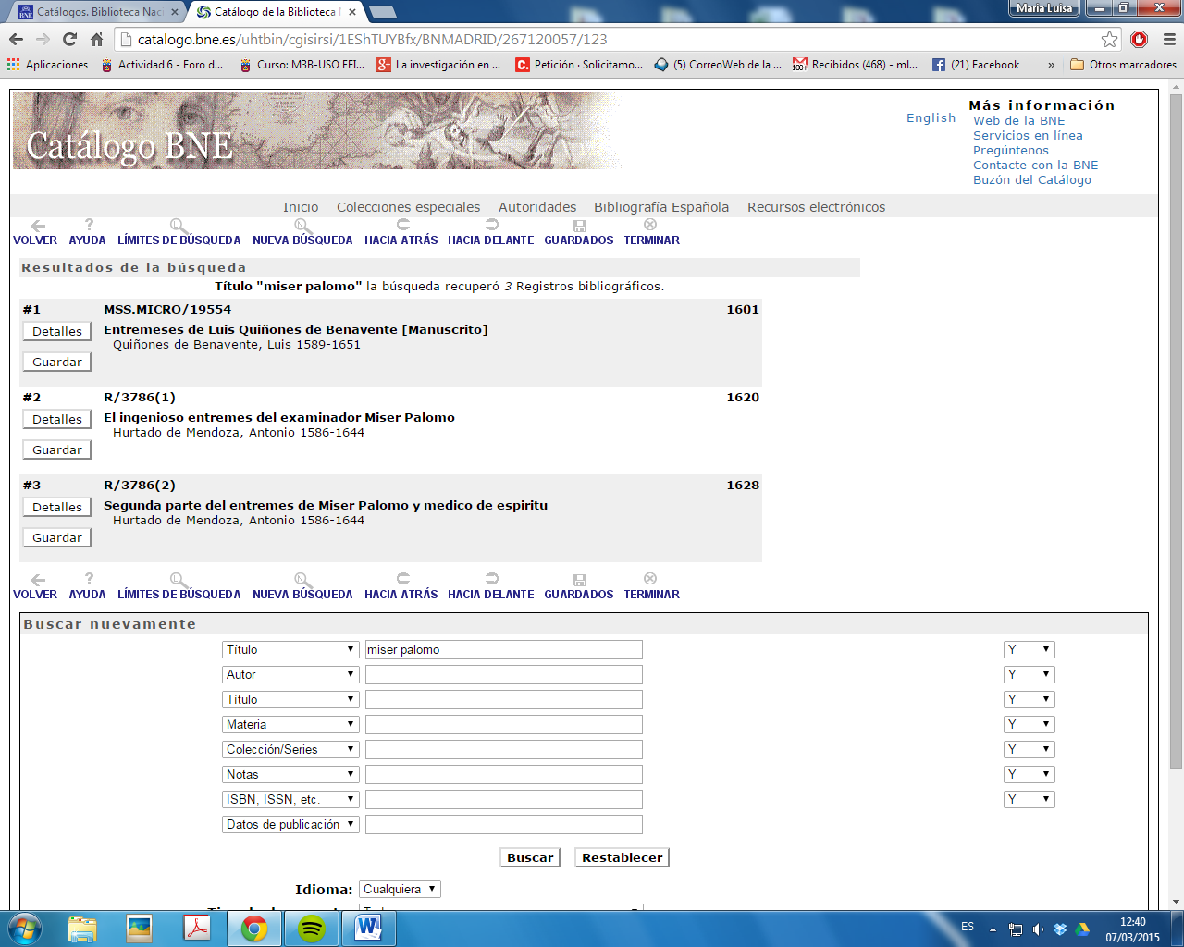
Task: Click Guardar for result #1
Action: 57,362
